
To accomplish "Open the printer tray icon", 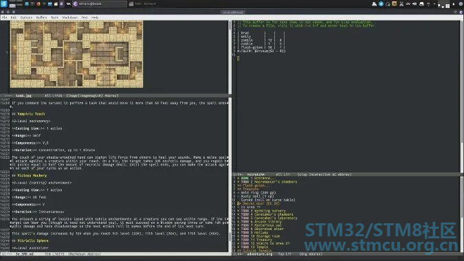I will [x=421, y=4].
